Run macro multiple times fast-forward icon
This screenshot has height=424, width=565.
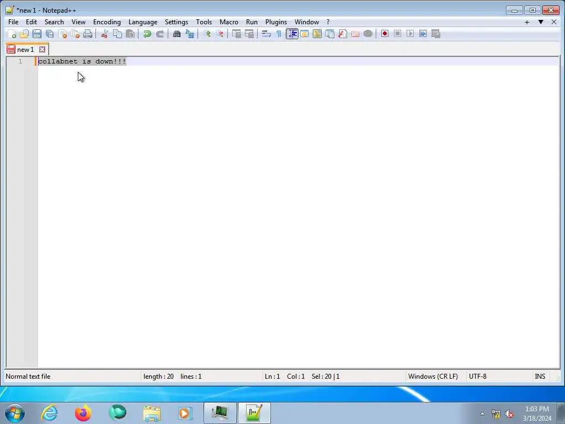[423, 34]
